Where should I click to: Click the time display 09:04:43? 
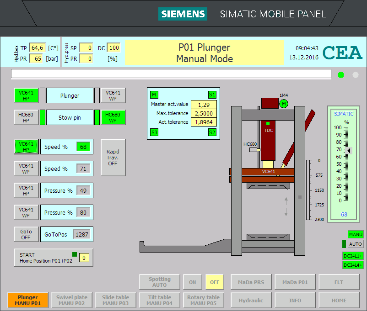[x=307, y=48]
